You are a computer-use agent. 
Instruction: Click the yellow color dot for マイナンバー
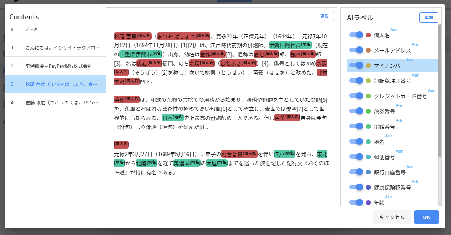[x=368, y=66]
